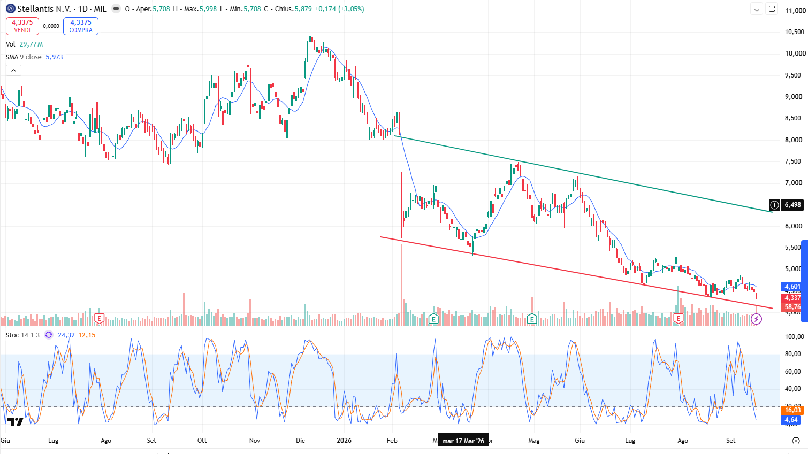The image size is (808, 454).
Task: Click the Ott label on time axis
Action: [202, 441]
